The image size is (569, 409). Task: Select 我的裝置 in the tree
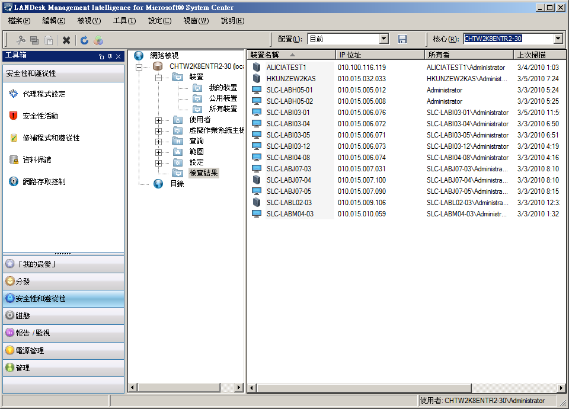point(223,88)
